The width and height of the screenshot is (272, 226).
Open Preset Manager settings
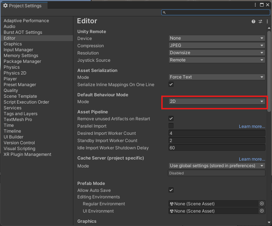coord(20,85)
